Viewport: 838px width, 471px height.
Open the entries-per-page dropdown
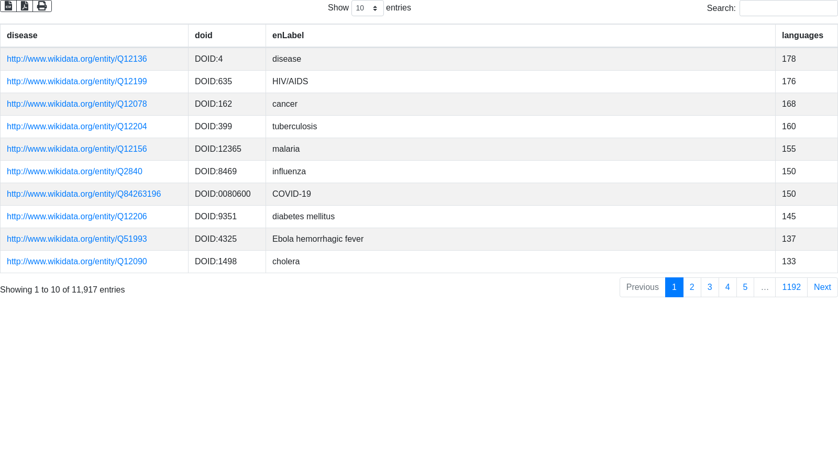[367, 8]
